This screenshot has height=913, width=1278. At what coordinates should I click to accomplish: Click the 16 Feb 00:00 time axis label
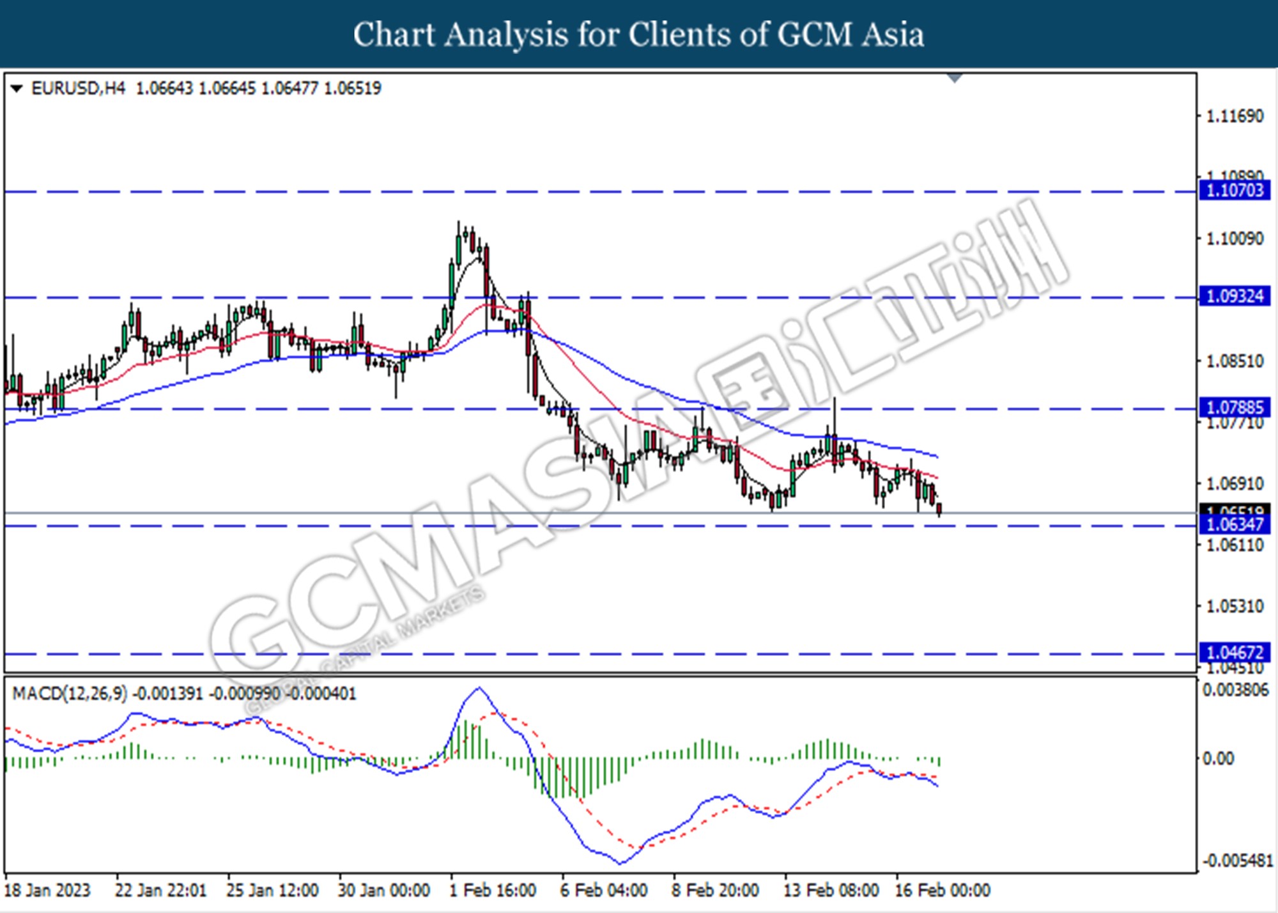943,891
